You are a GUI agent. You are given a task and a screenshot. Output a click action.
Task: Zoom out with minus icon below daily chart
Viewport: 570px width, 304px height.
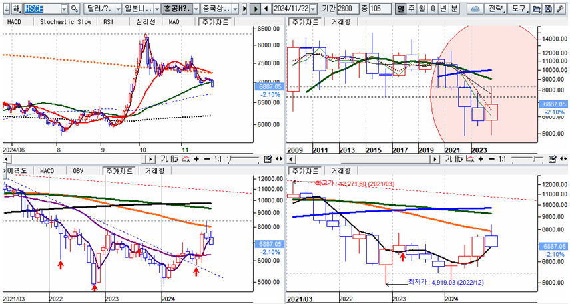(207, 159)
